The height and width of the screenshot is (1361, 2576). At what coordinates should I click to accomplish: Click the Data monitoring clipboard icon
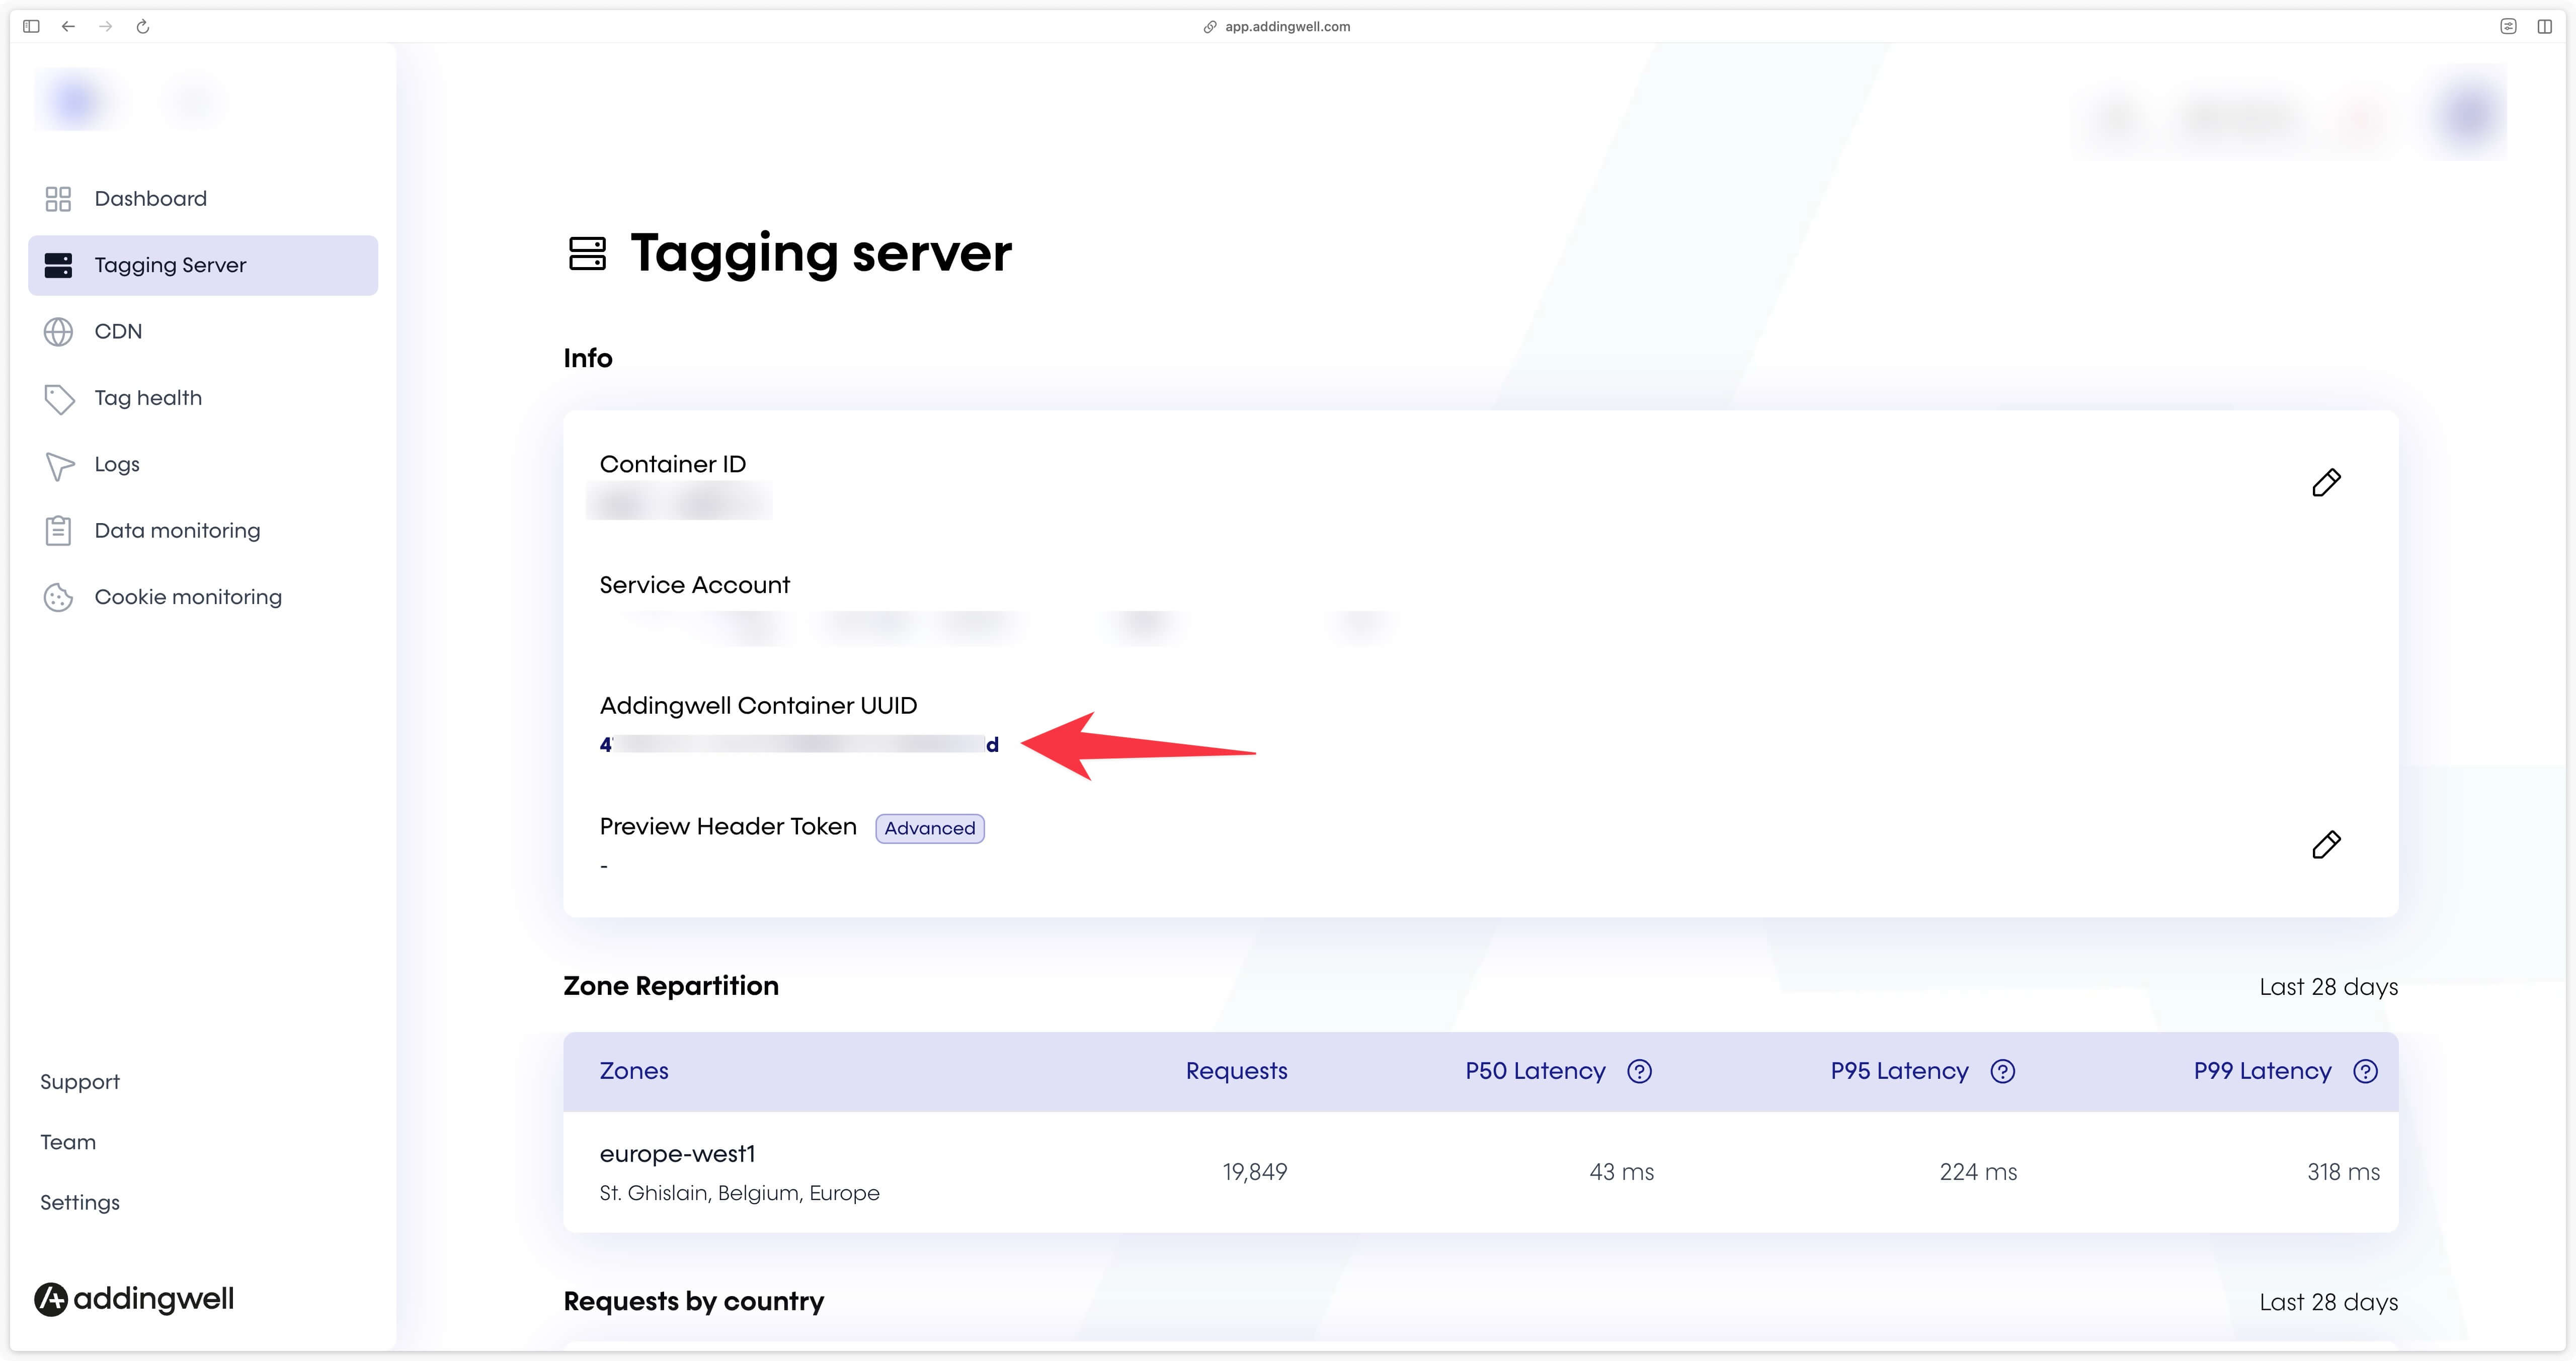coord(58,531)
